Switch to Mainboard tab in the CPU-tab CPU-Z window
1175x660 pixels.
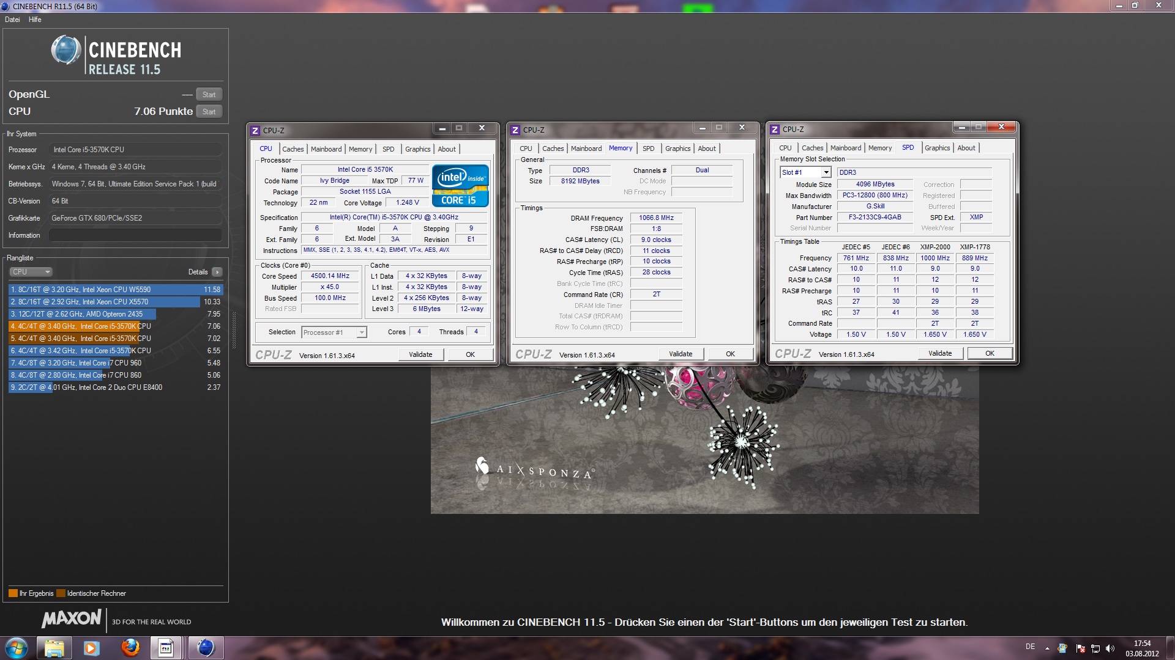pyautogui.click(x=326, y=149)
